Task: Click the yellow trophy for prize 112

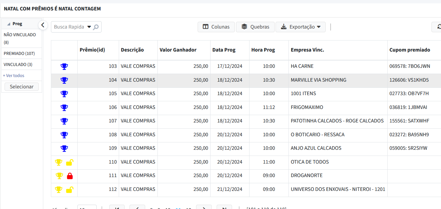Action: click(59, 190)
